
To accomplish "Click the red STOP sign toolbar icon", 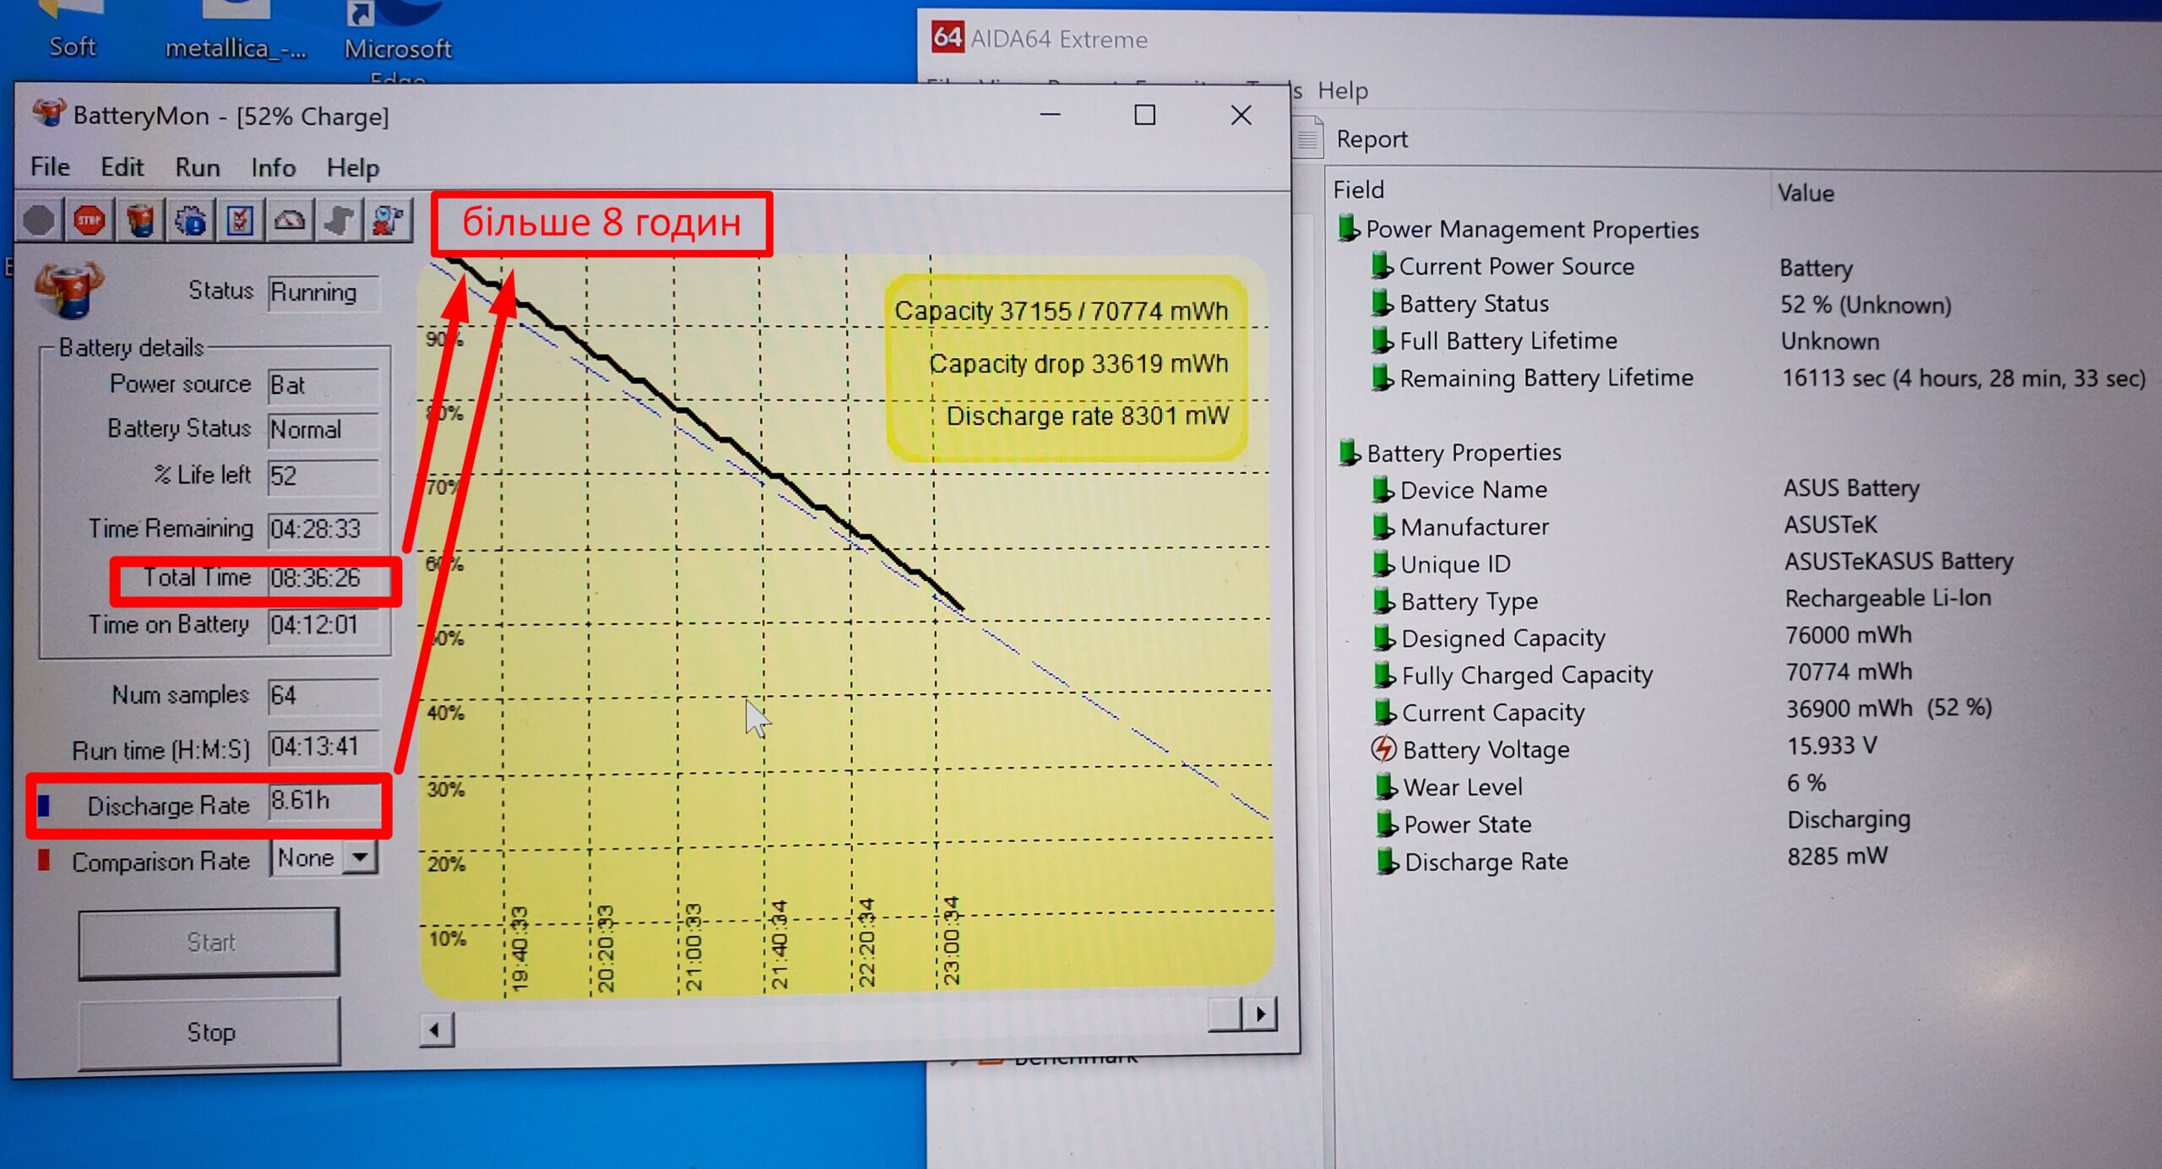I will click(89, 220).
